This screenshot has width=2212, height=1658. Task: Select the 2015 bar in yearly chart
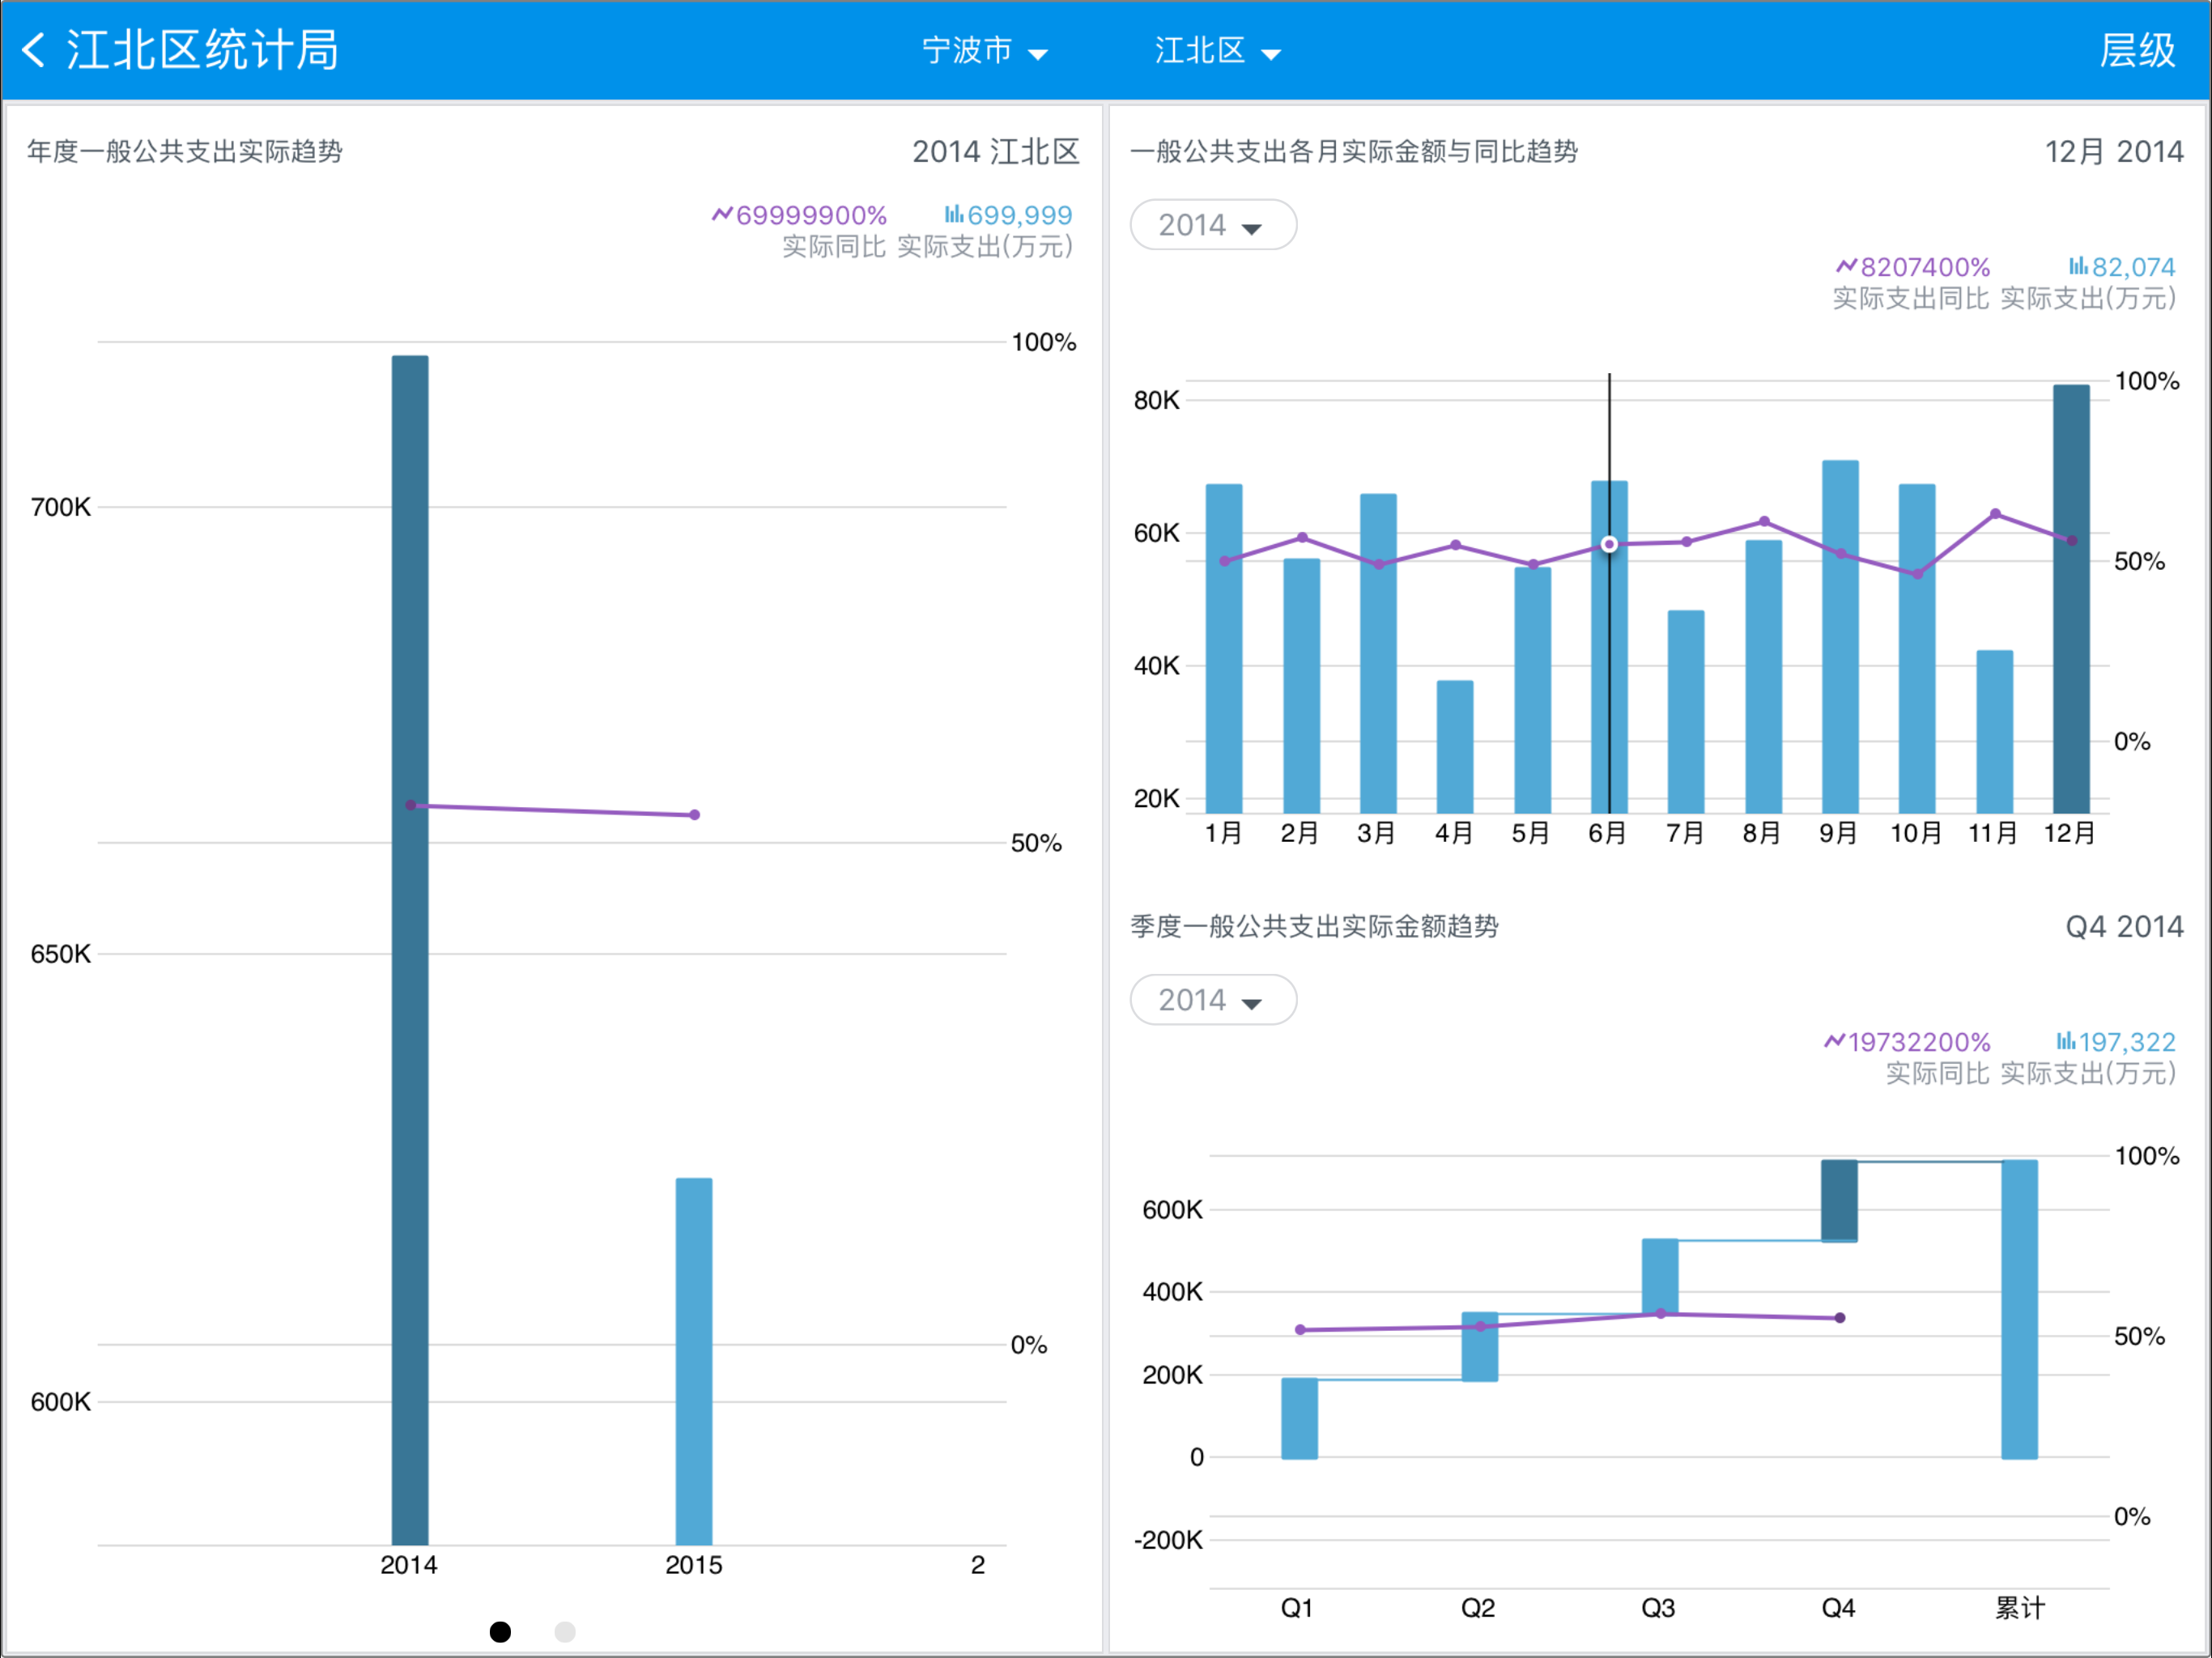[694, 1361]
